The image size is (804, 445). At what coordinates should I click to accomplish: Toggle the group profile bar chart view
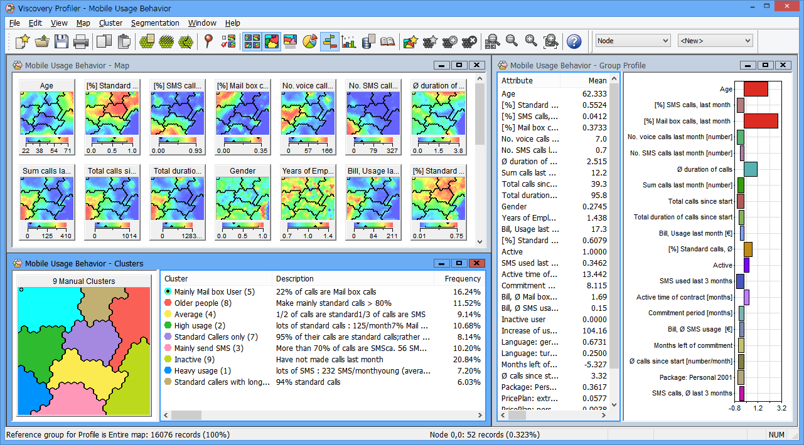click(x=330, y=41)
